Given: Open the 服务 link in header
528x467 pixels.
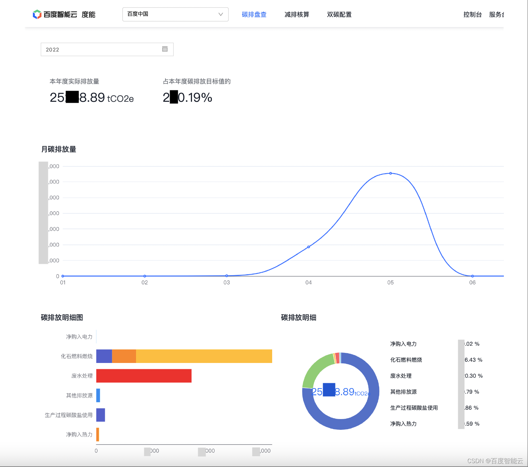Looking at the screenshot, I should [496, 14].
